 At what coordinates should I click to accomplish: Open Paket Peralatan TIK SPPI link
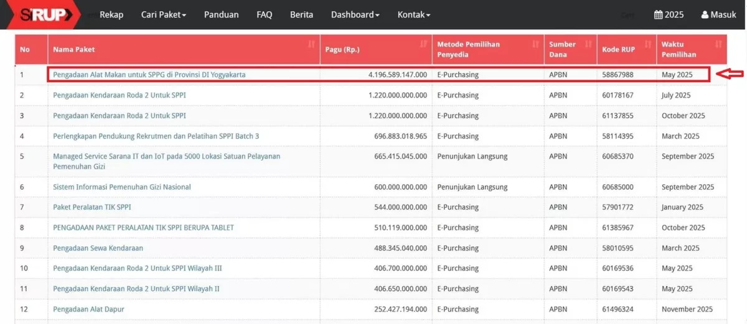point(92,207)
